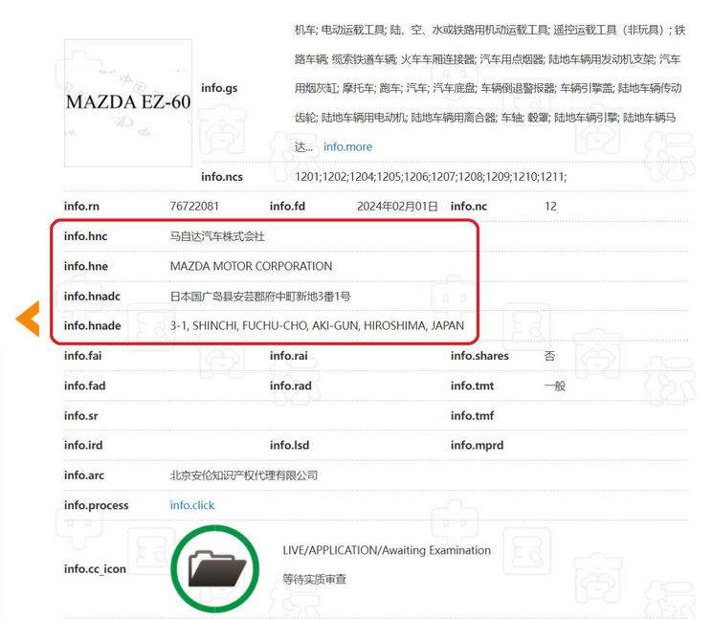Click registration number 76722081
712x619 pixels.
194,206
